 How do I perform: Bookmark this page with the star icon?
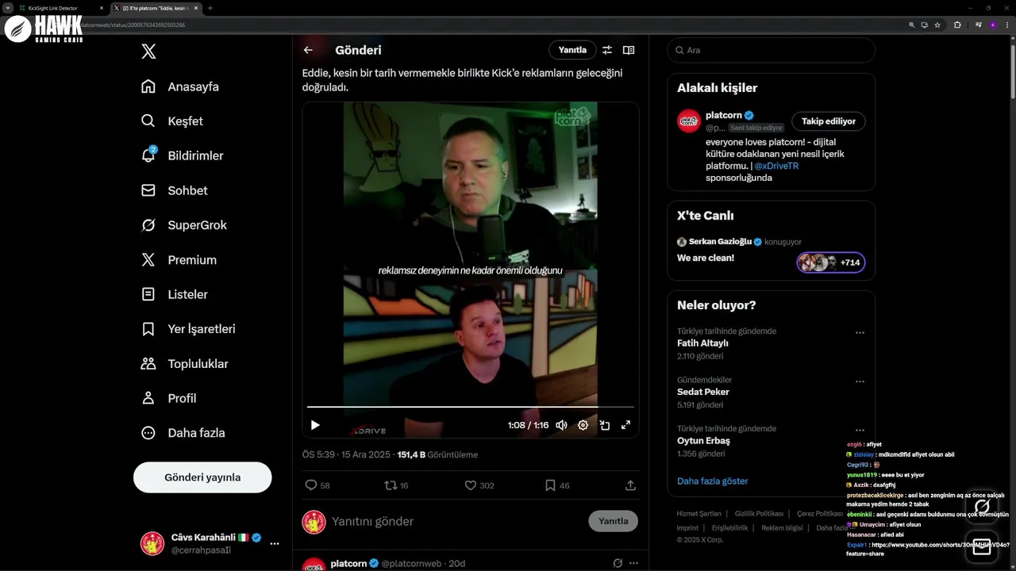[937, 25]
